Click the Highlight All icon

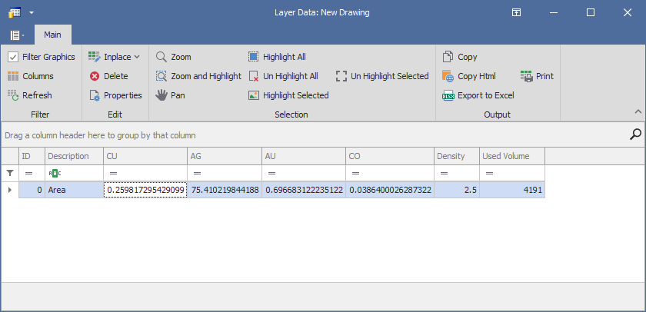pyautogui.click(x=254, y=57)
